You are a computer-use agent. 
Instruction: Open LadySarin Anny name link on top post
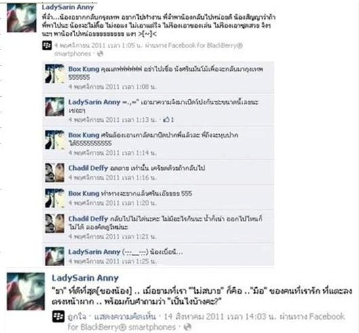coord(68,7)
